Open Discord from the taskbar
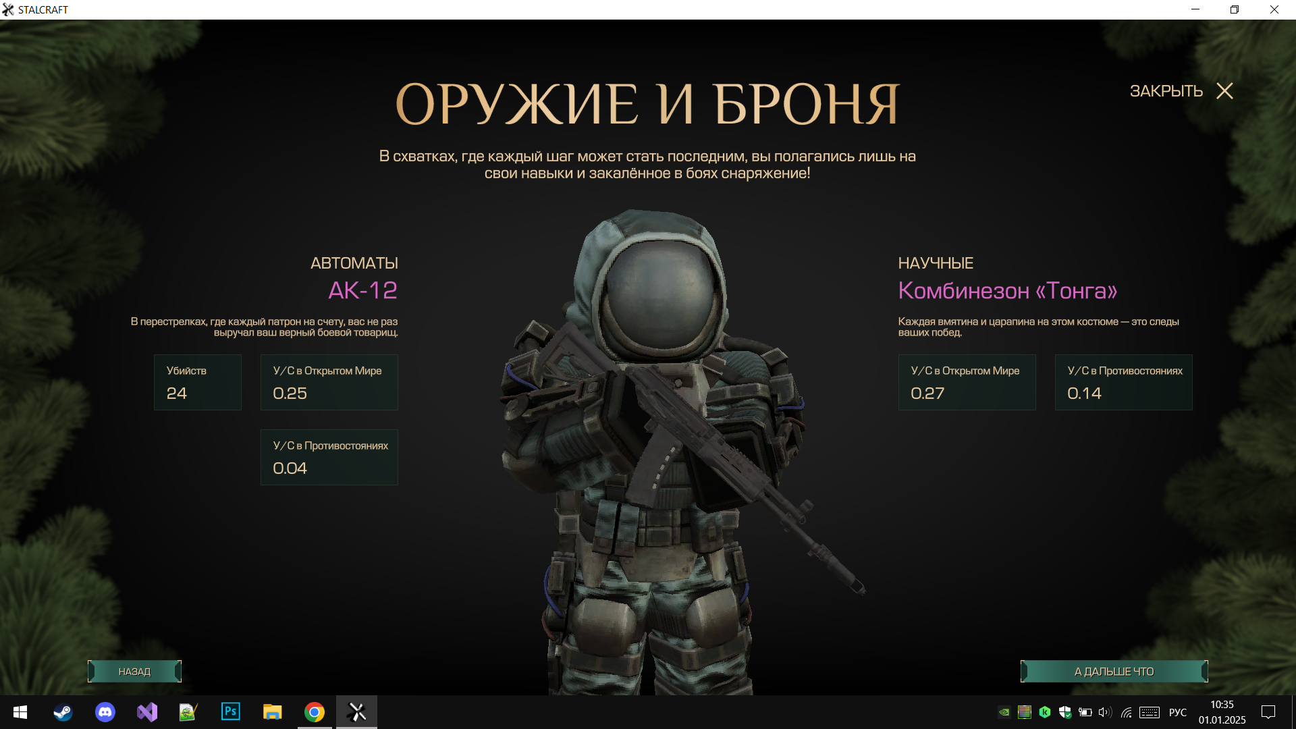This screenshot has height=729, width=1296. 105,712
